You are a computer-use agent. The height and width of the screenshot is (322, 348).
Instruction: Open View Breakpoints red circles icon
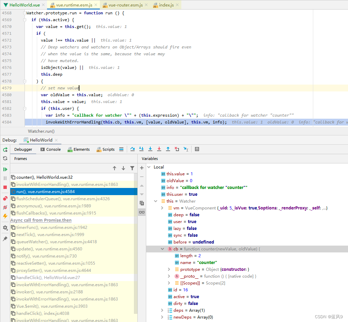[x=5, y=198]
